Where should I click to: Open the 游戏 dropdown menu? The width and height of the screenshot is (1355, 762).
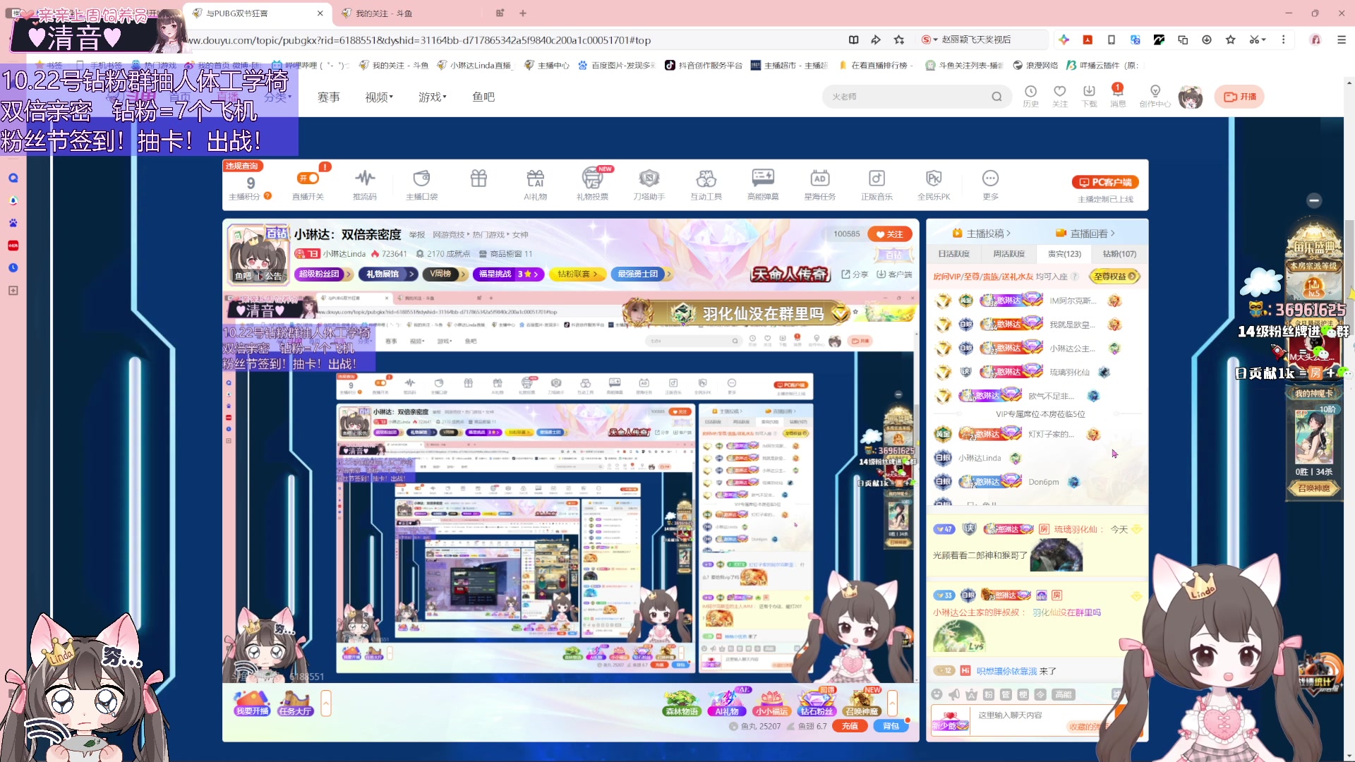[x=432, y=97]
